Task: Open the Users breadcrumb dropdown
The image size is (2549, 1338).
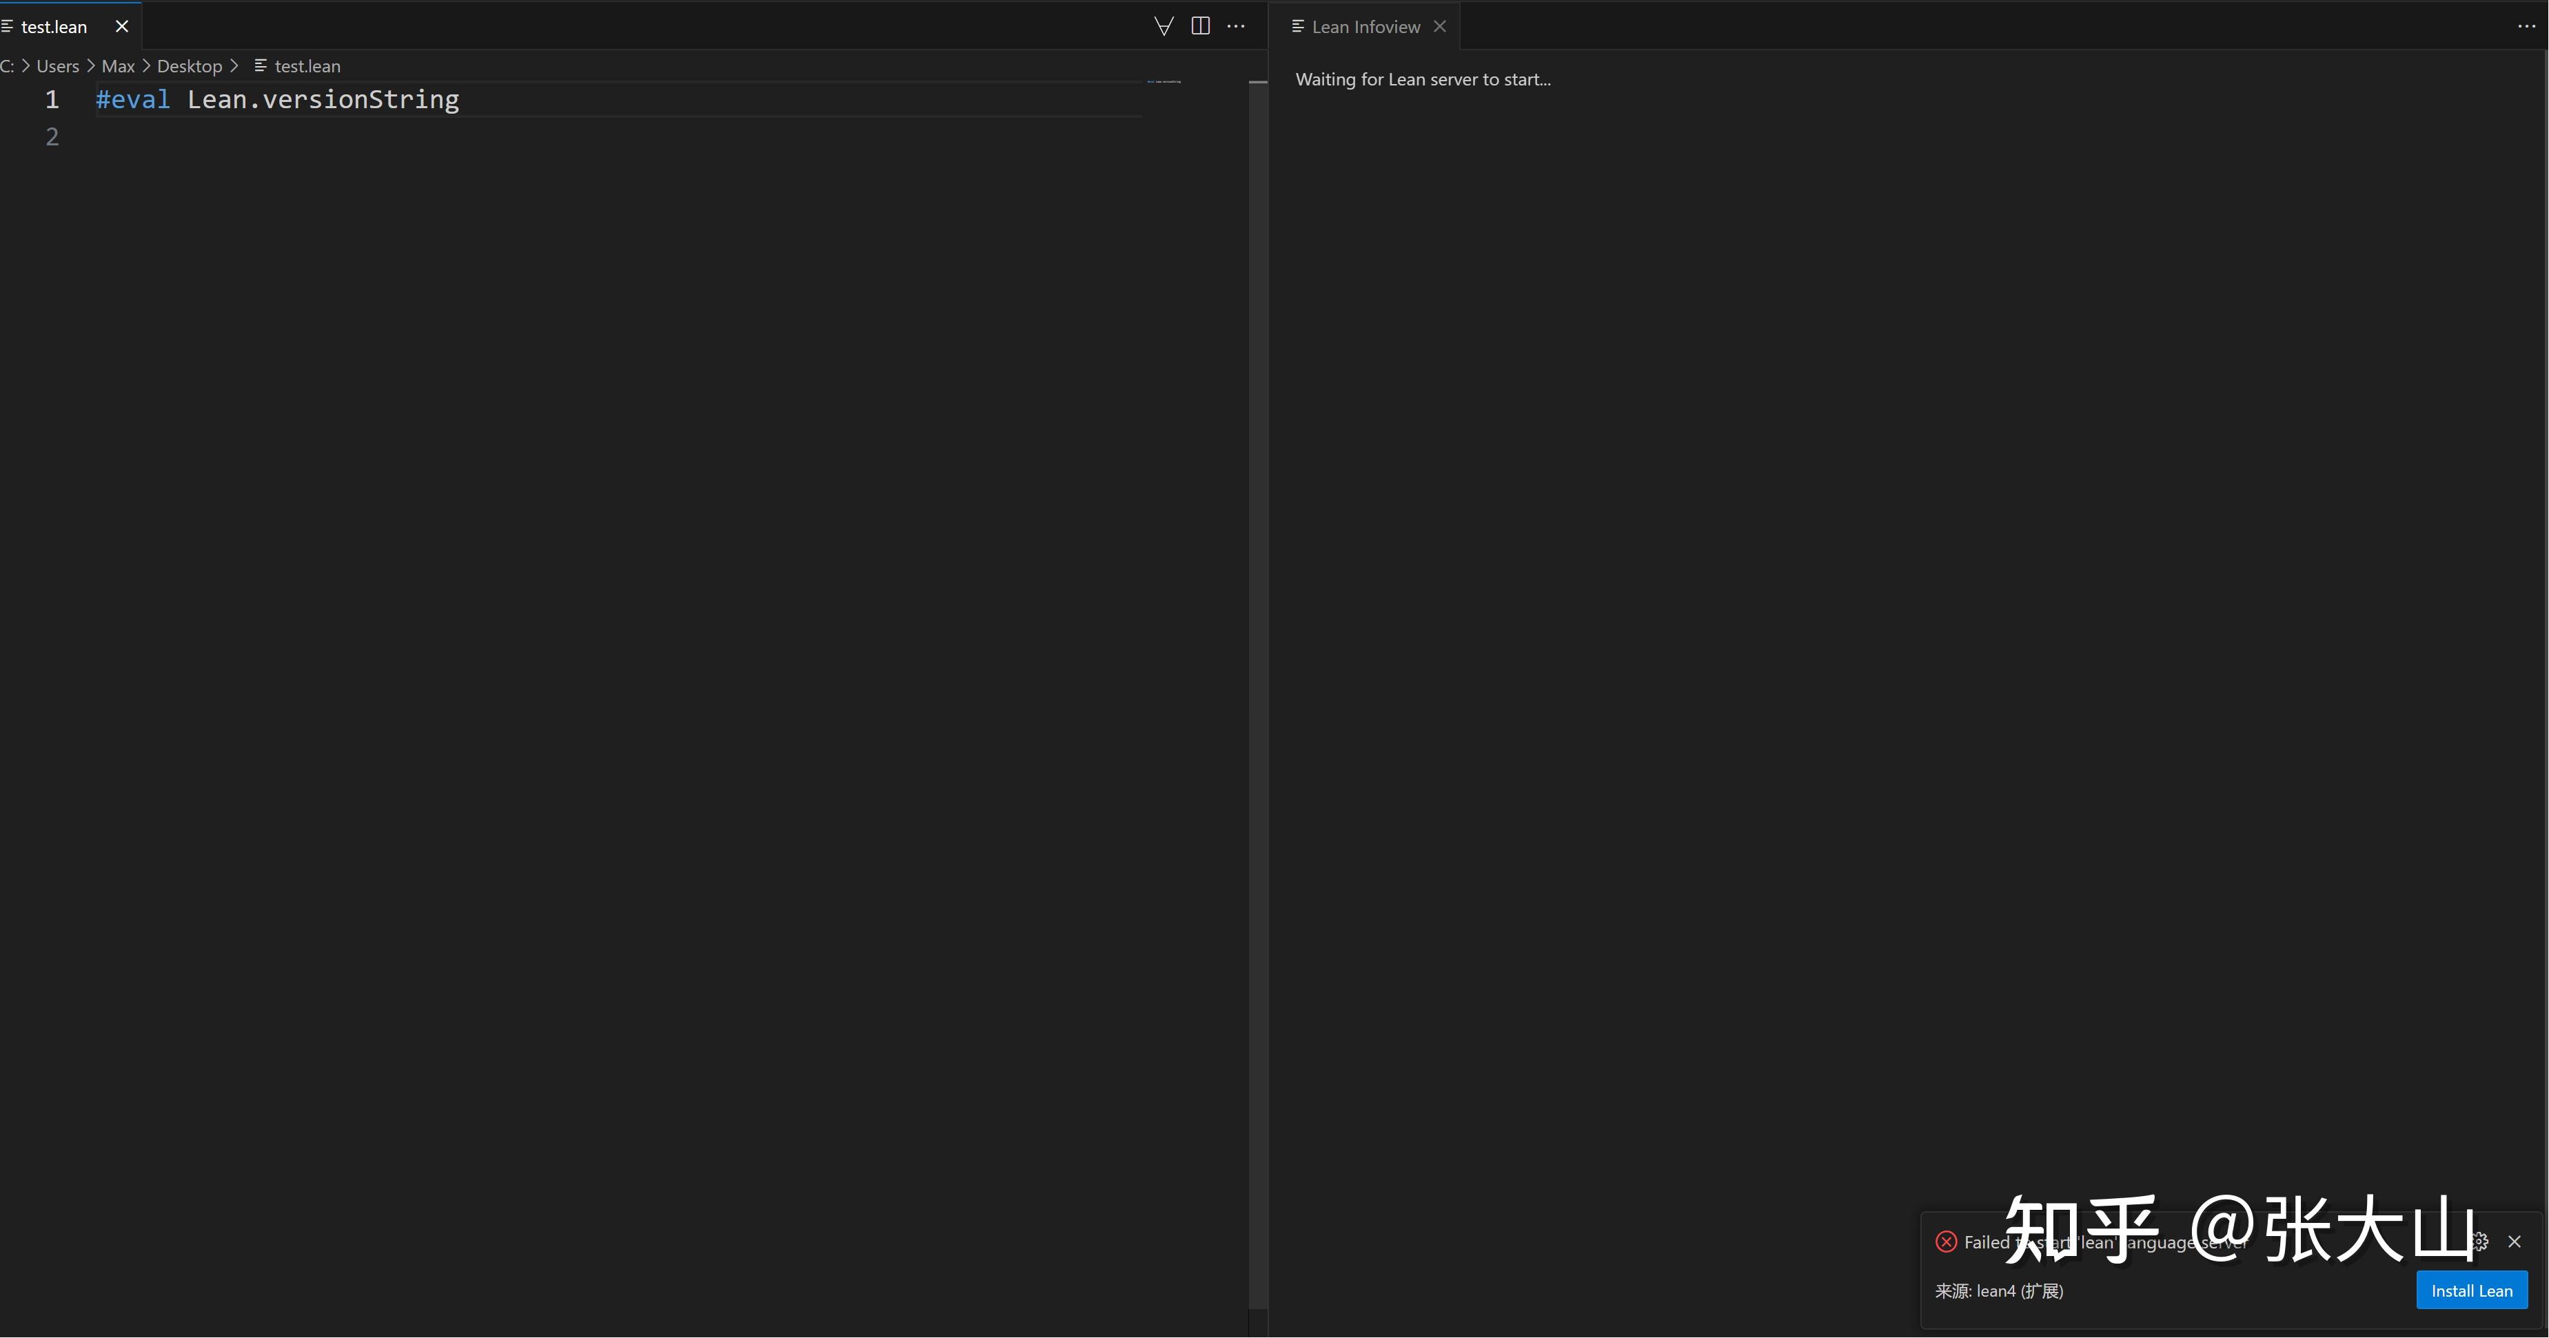Action: [x=59, y=65]
